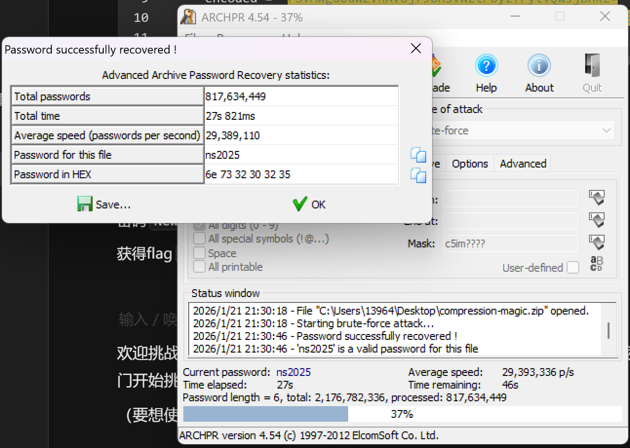
Task: Minimize the ARCHPR window
Action: [x=515, y=17]
